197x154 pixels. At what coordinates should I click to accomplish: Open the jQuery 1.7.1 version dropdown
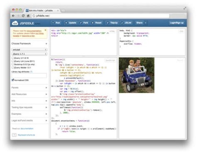tap(29, 54)
